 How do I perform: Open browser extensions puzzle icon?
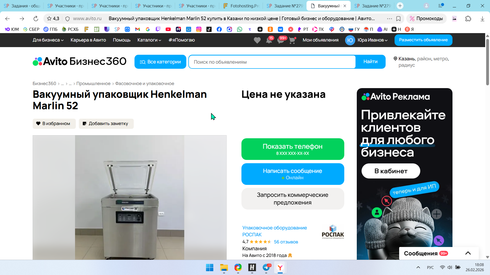(x=468, y=19)
